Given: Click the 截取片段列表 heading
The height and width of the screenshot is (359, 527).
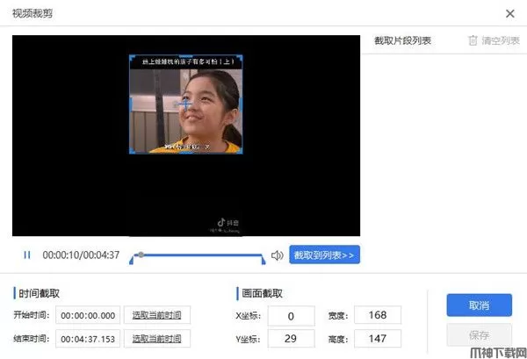Looking at the screenshot, I should click(x=402, y=40).
